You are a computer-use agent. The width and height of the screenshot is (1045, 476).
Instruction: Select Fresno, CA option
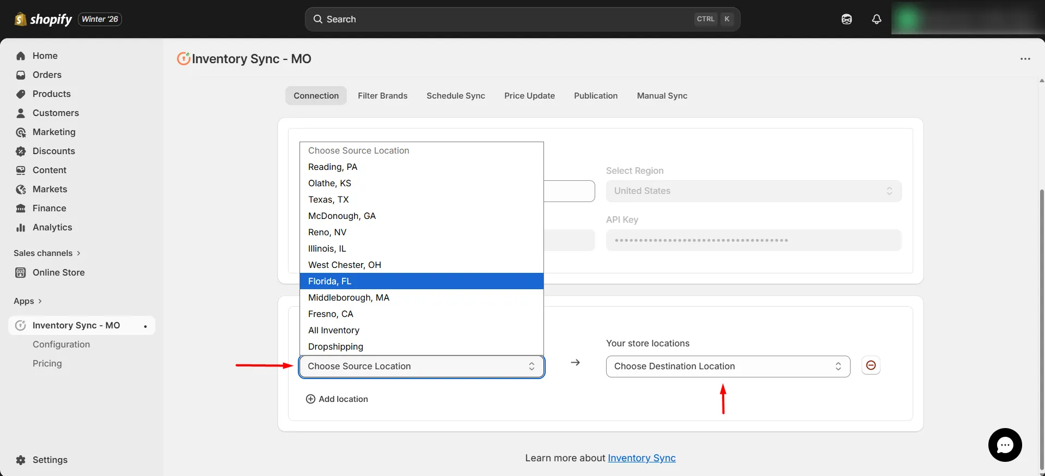coord(421,314)
